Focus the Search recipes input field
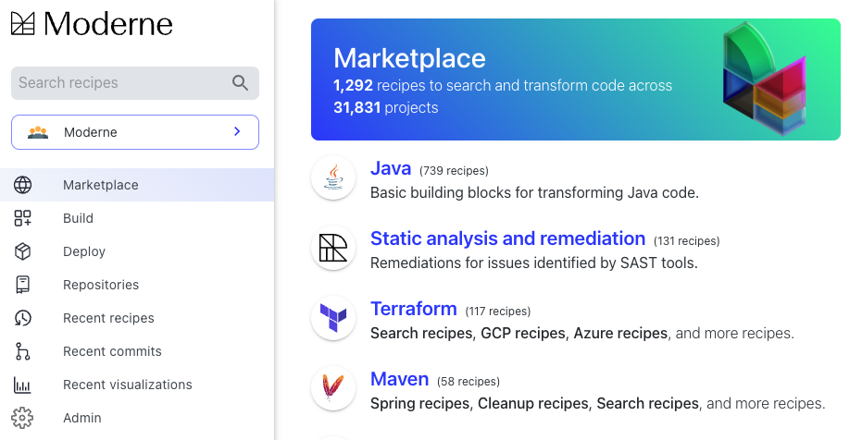This screenshot has width=862, height=440. pos(134,83)
